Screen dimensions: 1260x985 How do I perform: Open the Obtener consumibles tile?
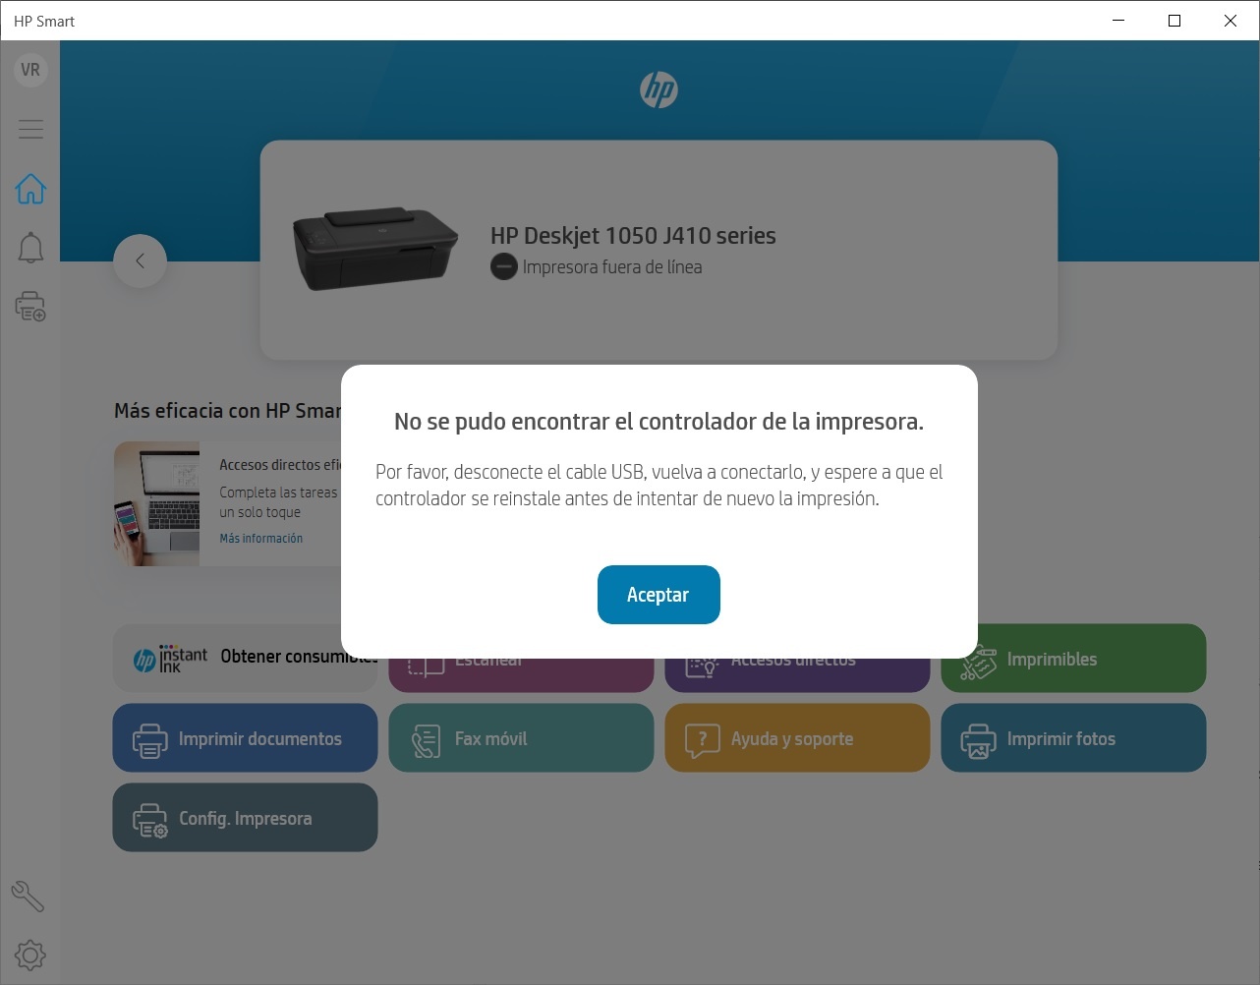coord(245,658)
